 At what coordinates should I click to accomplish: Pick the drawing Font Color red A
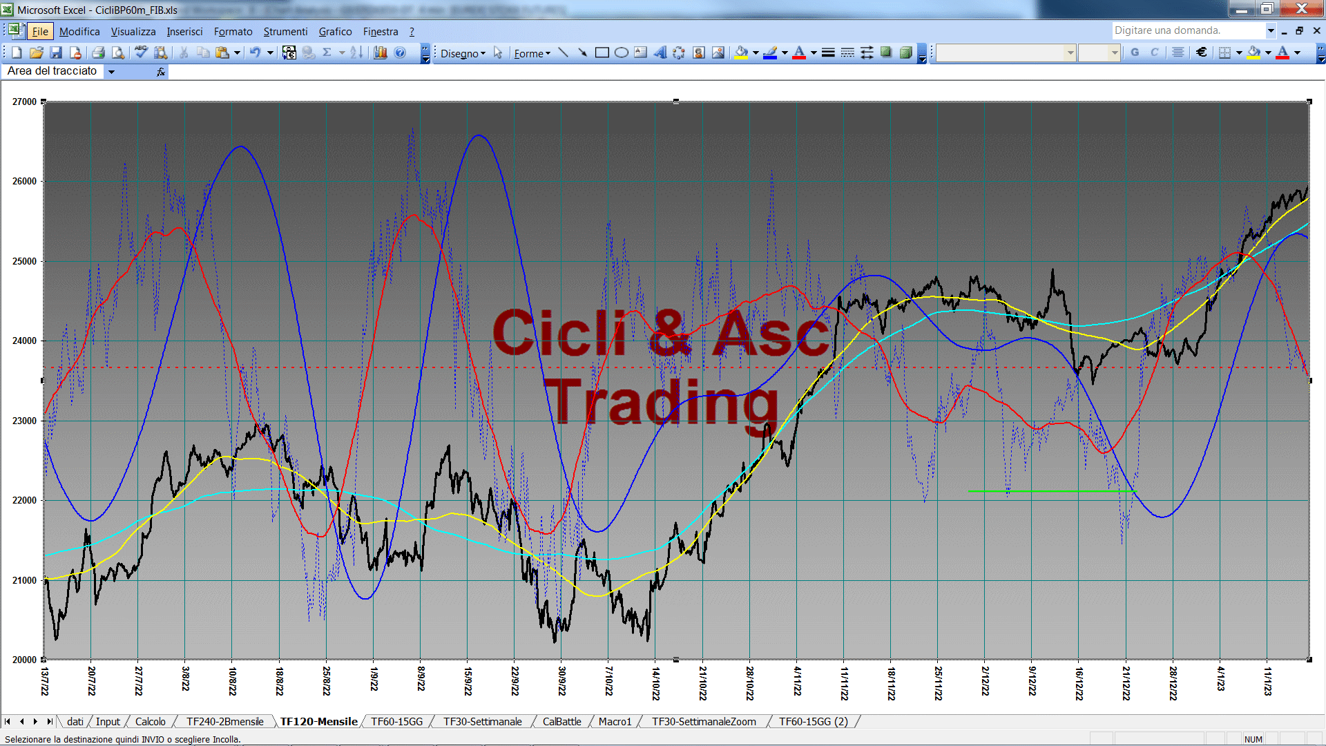click(799, 52)
